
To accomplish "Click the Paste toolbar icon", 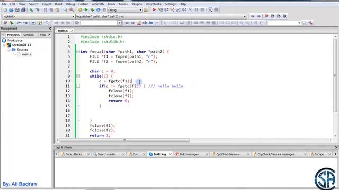I will [57, 10].
